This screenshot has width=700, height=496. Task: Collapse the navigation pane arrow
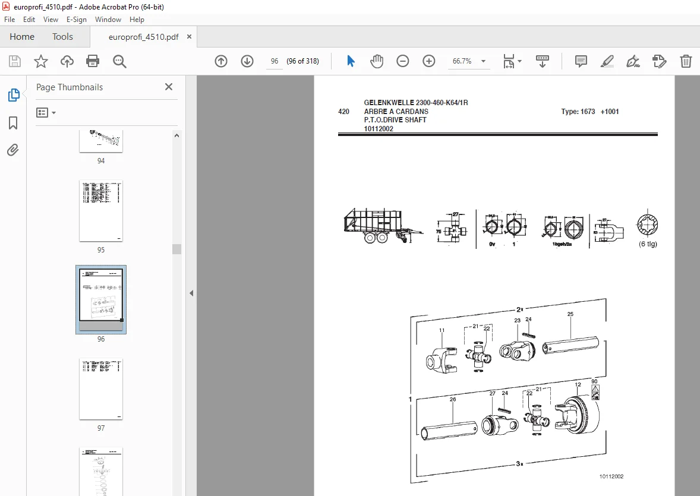point(191,293)
